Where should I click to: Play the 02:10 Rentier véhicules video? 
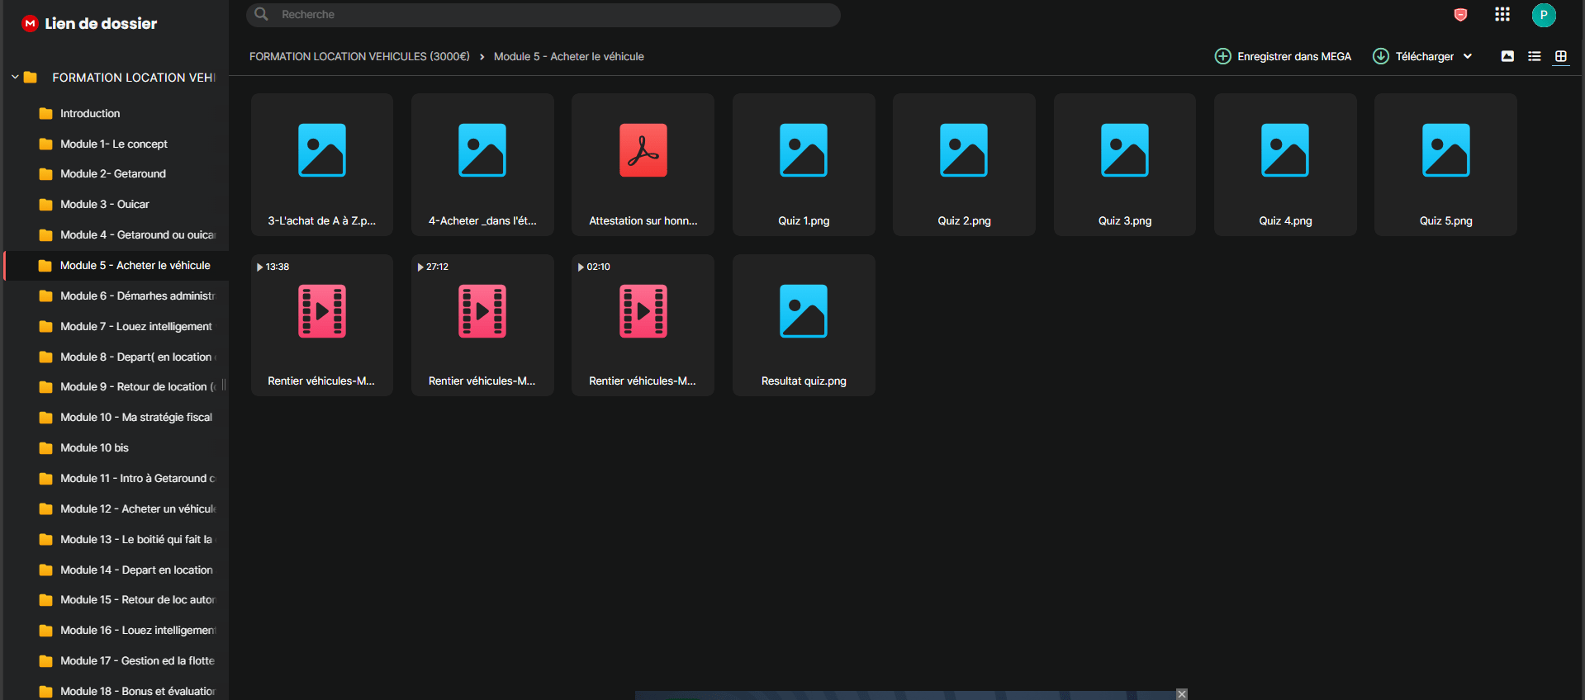643,325
